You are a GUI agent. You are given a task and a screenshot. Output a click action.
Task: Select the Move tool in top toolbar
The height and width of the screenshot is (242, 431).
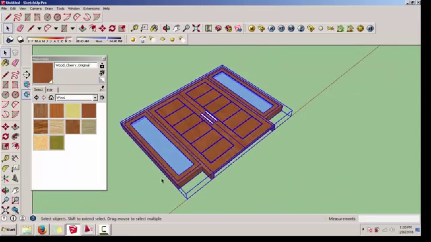click(102, 29)
